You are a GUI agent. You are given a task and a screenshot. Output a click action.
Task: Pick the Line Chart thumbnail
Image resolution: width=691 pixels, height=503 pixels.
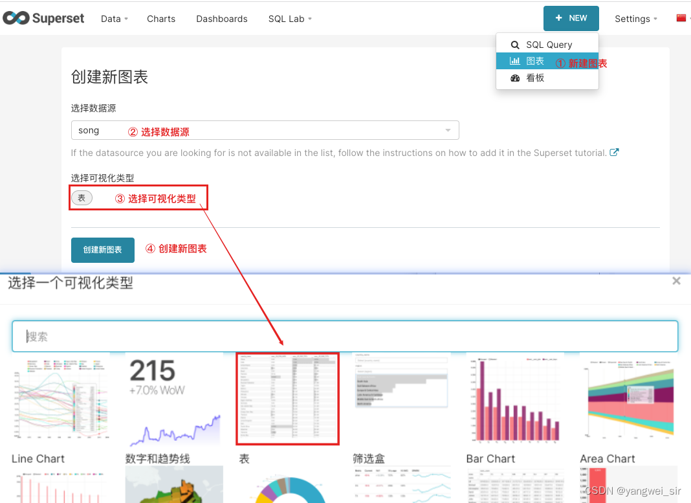(60, 399)
